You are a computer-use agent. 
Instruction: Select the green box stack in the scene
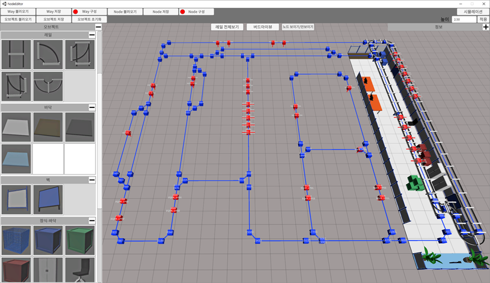415,183
